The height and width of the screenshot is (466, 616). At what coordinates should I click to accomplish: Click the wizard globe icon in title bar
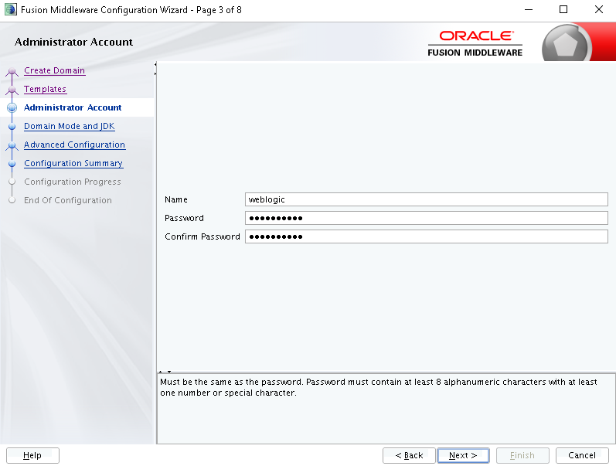pyautogui.click(x=11, y=9)
